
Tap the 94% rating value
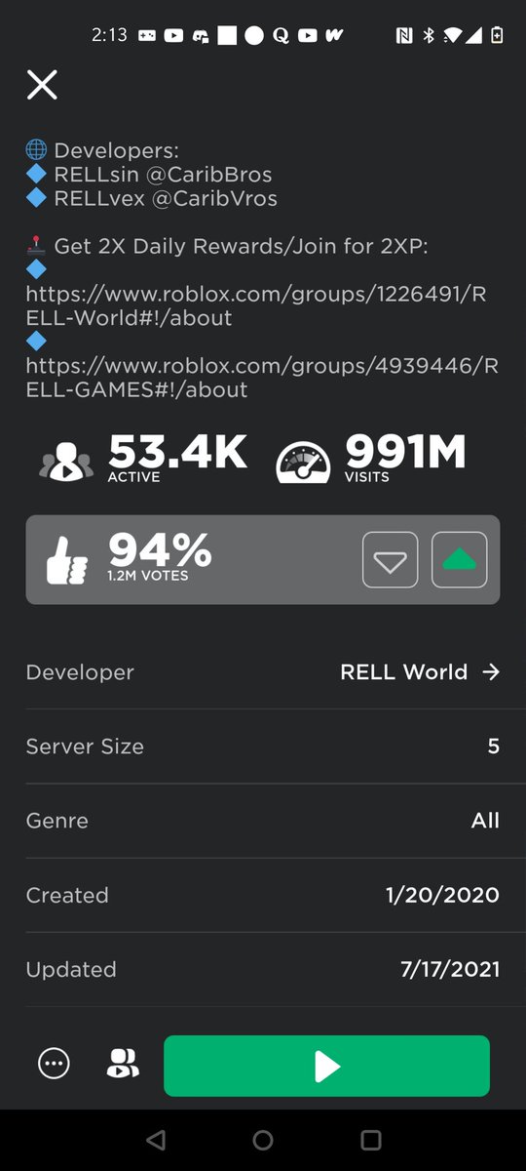[x=160, y=550]
